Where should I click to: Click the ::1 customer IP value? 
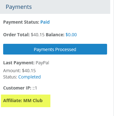pos(35,88)
